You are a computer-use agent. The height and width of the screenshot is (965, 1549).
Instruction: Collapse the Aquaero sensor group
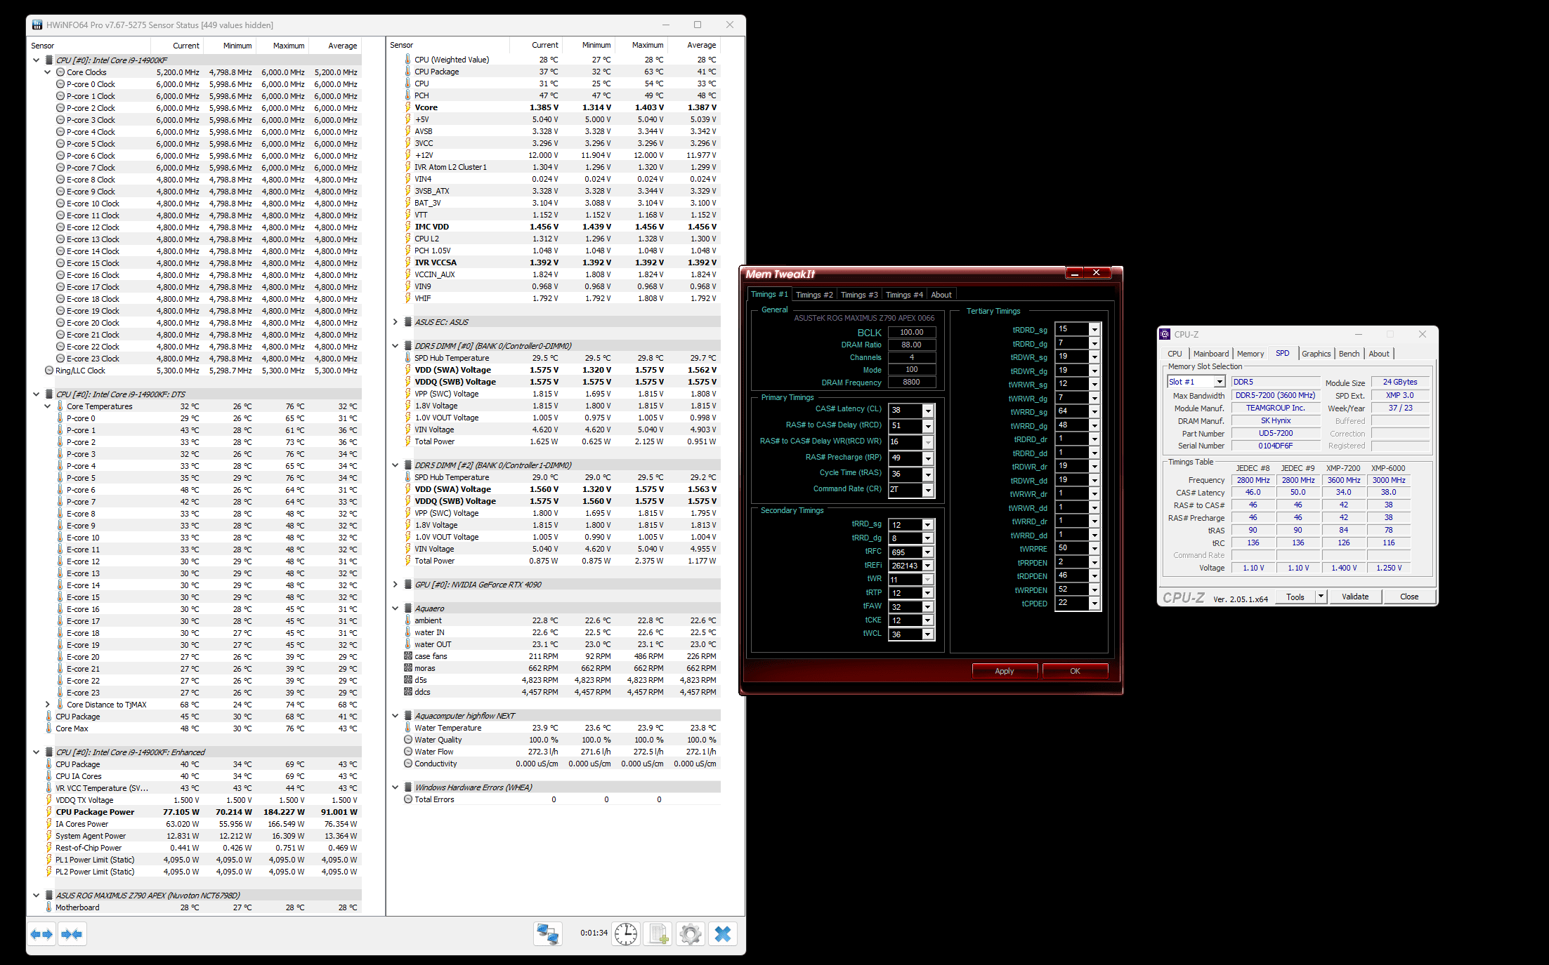(396, 608)
